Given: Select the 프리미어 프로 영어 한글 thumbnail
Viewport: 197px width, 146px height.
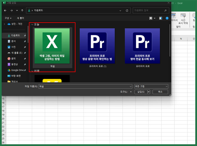Looking at the screenshot, I should [x=142, y=46].
